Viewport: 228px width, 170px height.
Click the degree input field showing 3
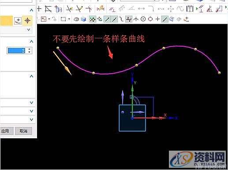pyautogui.click(x=17, y=51)
